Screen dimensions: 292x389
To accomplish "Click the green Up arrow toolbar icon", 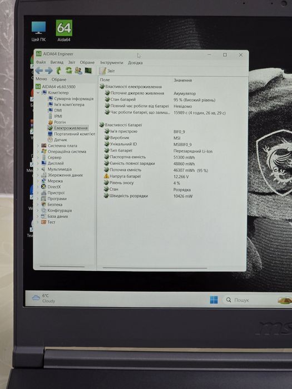I will [58, 71].
